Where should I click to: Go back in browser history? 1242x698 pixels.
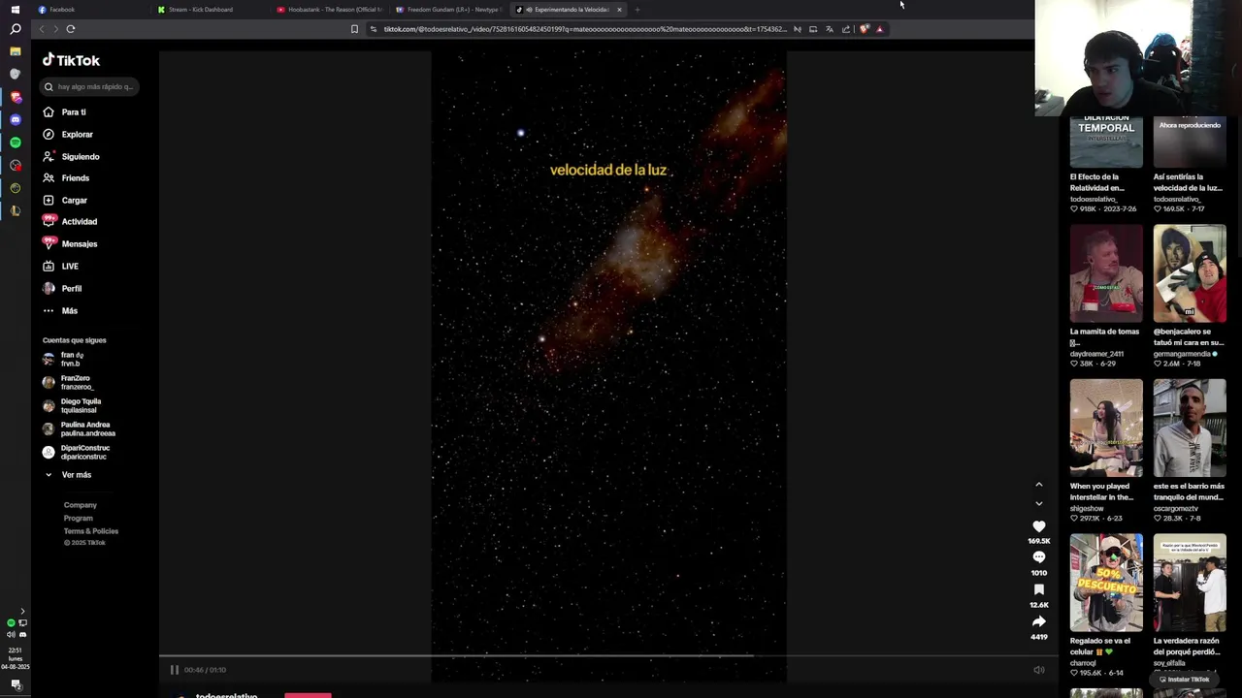[x=41, y=29]
